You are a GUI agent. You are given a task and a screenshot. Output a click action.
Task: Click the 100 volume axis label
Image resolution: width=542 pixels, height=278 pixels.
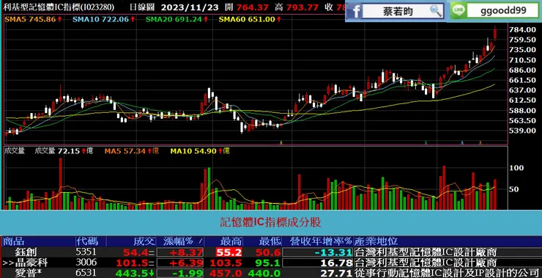[516, 168]
